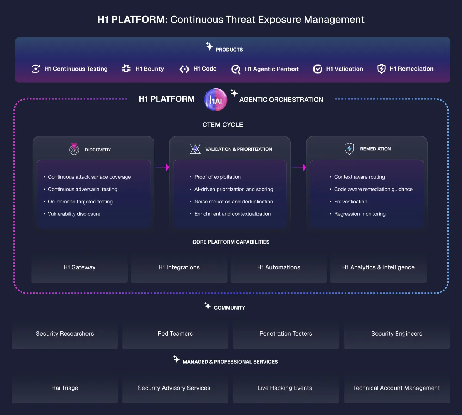Click the Discovery radar icon
The image size is (462, 415).
coord(74,149)
